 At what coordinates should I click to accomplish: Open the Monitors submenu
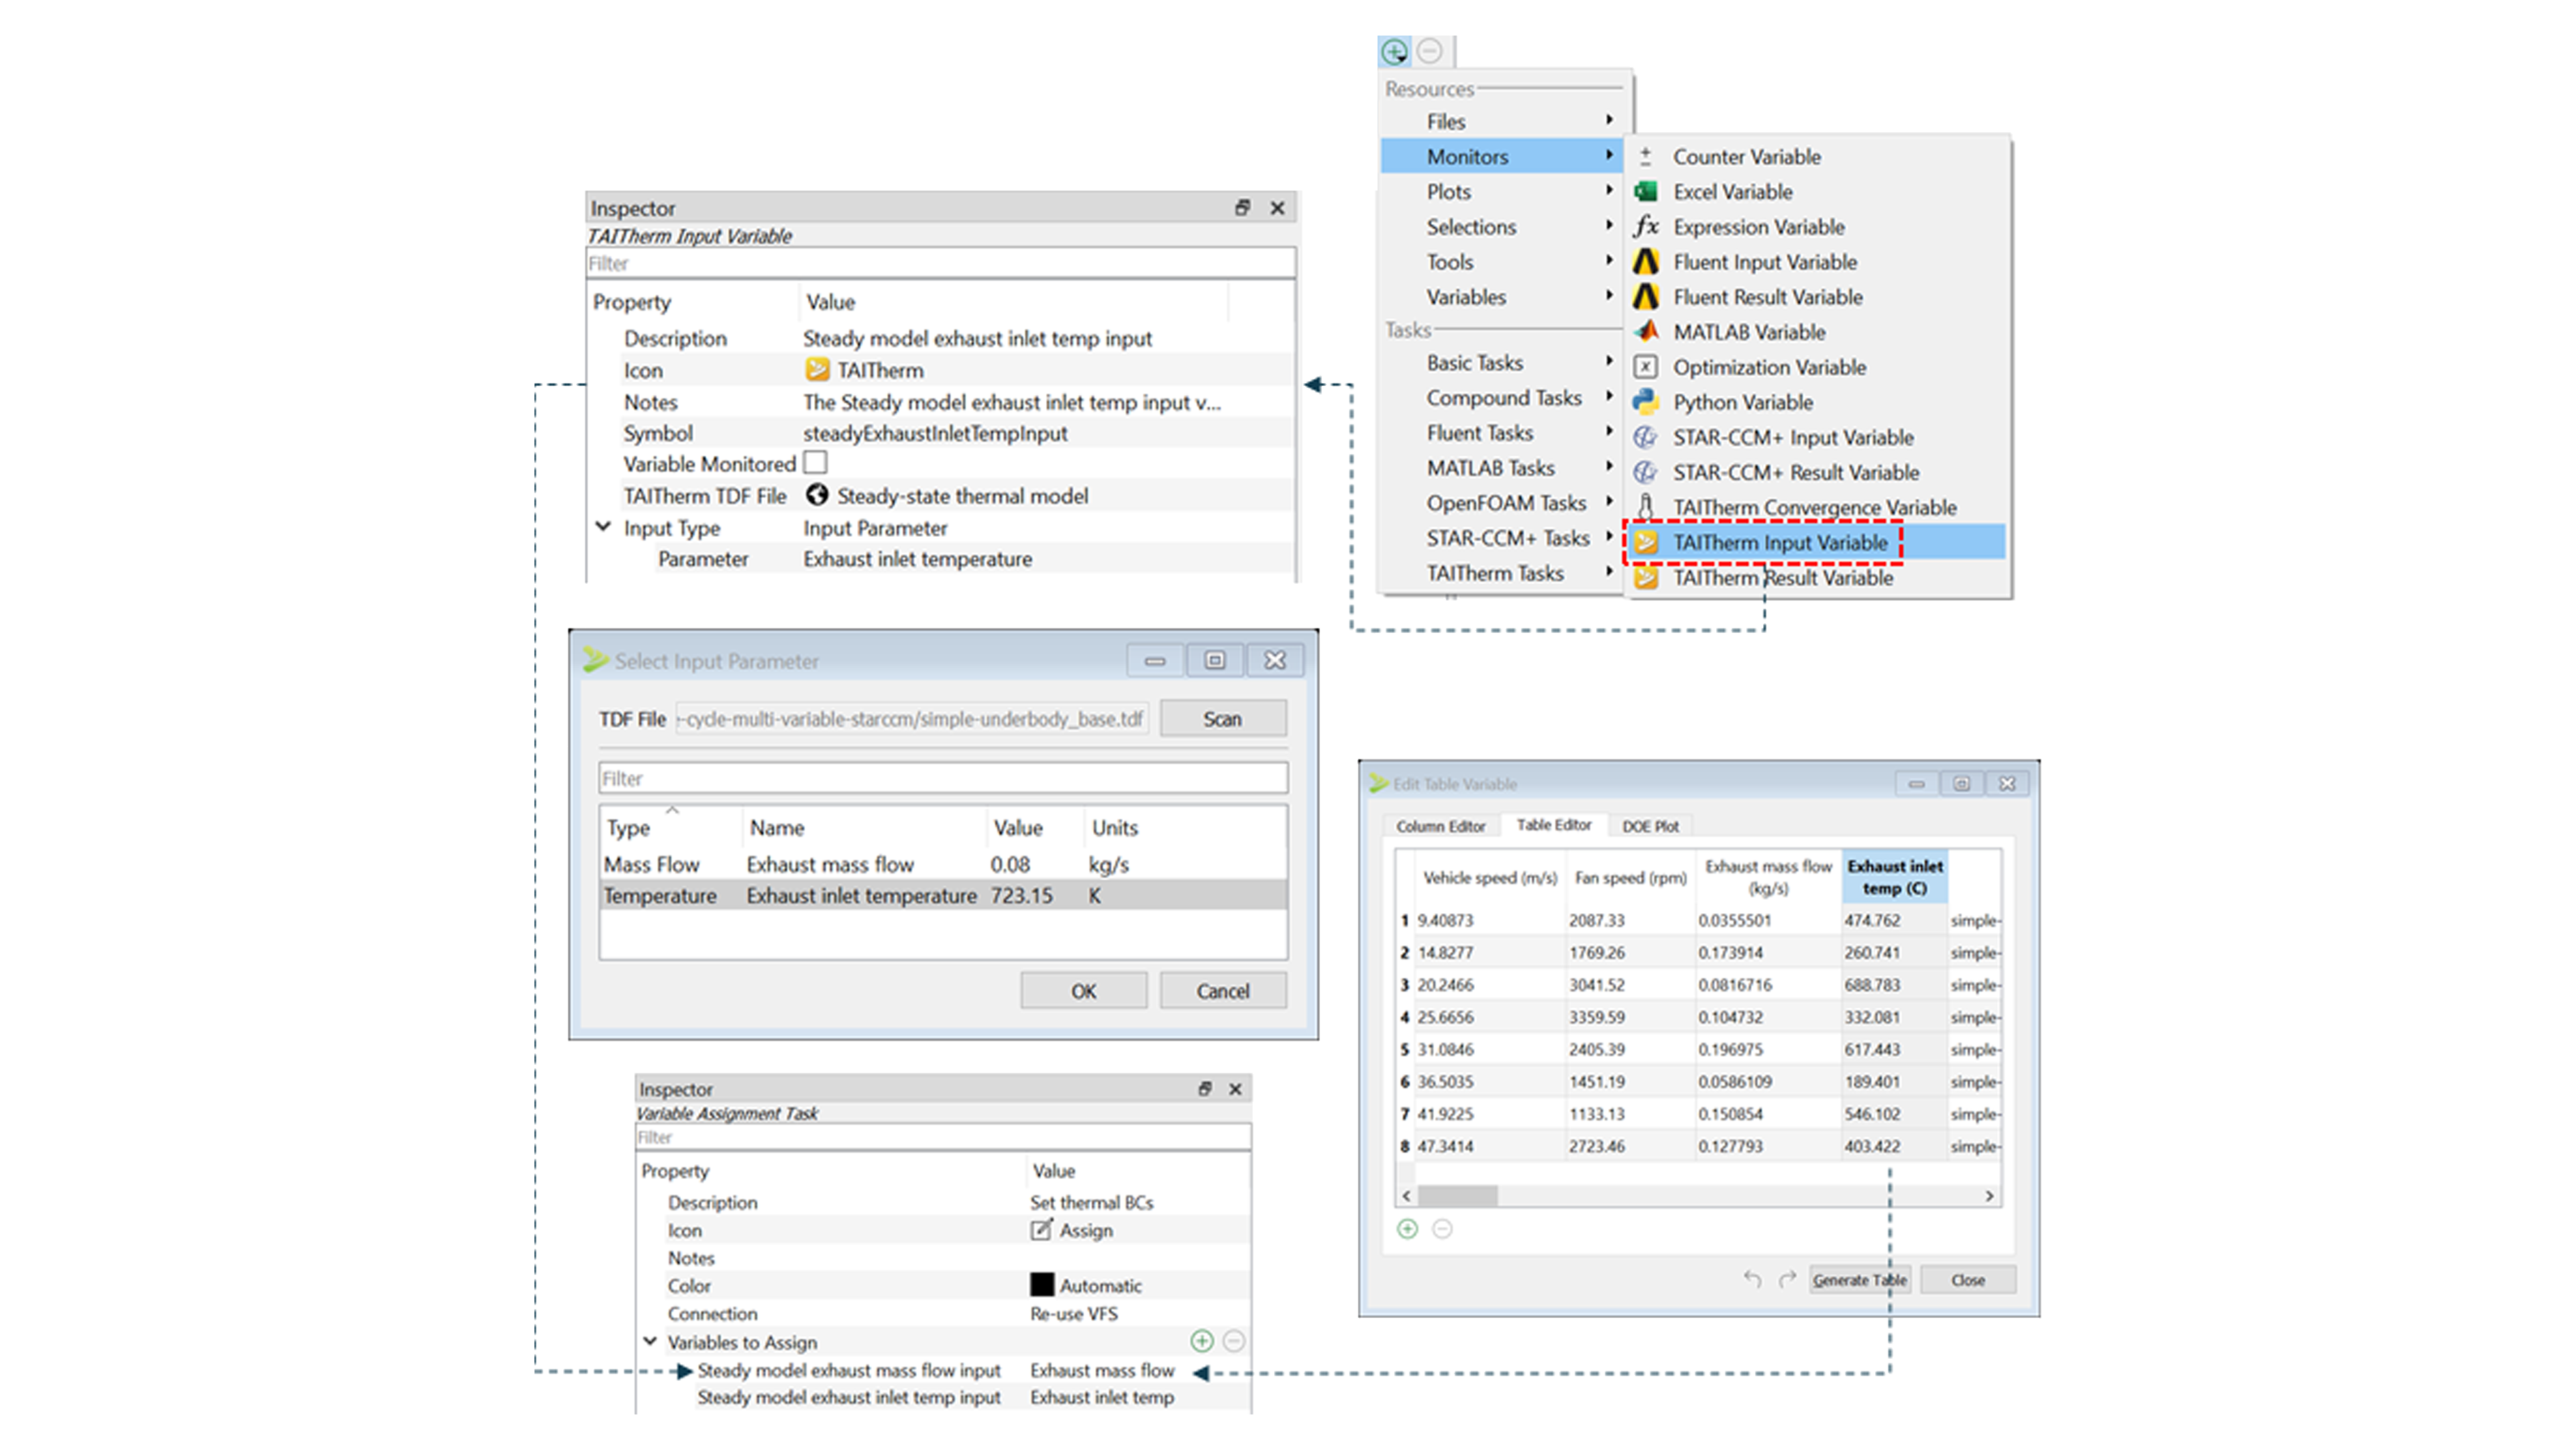click(1502, 156)
